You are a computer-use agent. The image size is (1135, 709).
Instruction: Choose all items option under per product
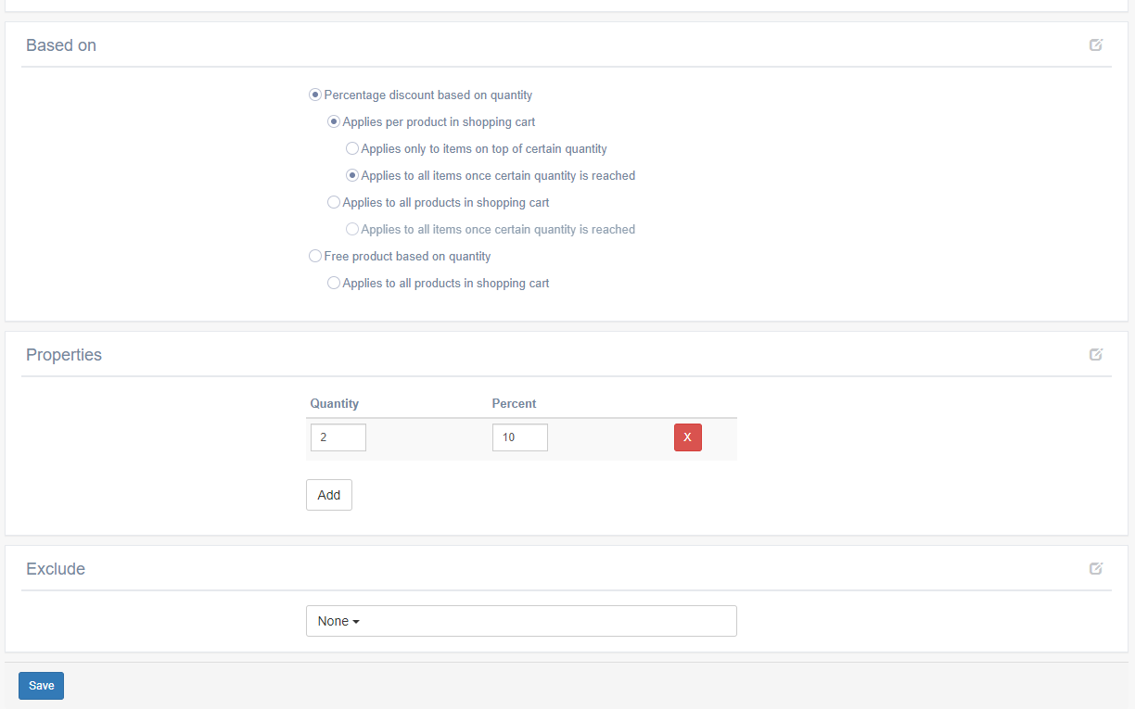tap(352, 176)
